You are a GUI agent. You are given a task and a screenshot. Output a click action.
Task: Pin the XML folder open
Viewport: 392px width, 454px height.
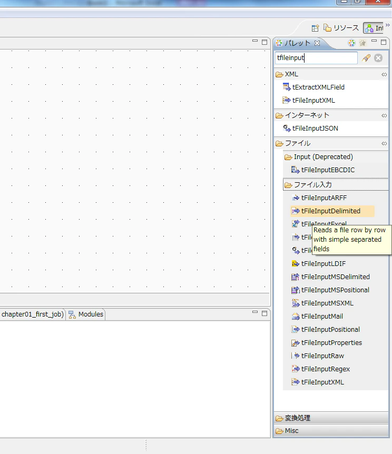click(384, 74)
